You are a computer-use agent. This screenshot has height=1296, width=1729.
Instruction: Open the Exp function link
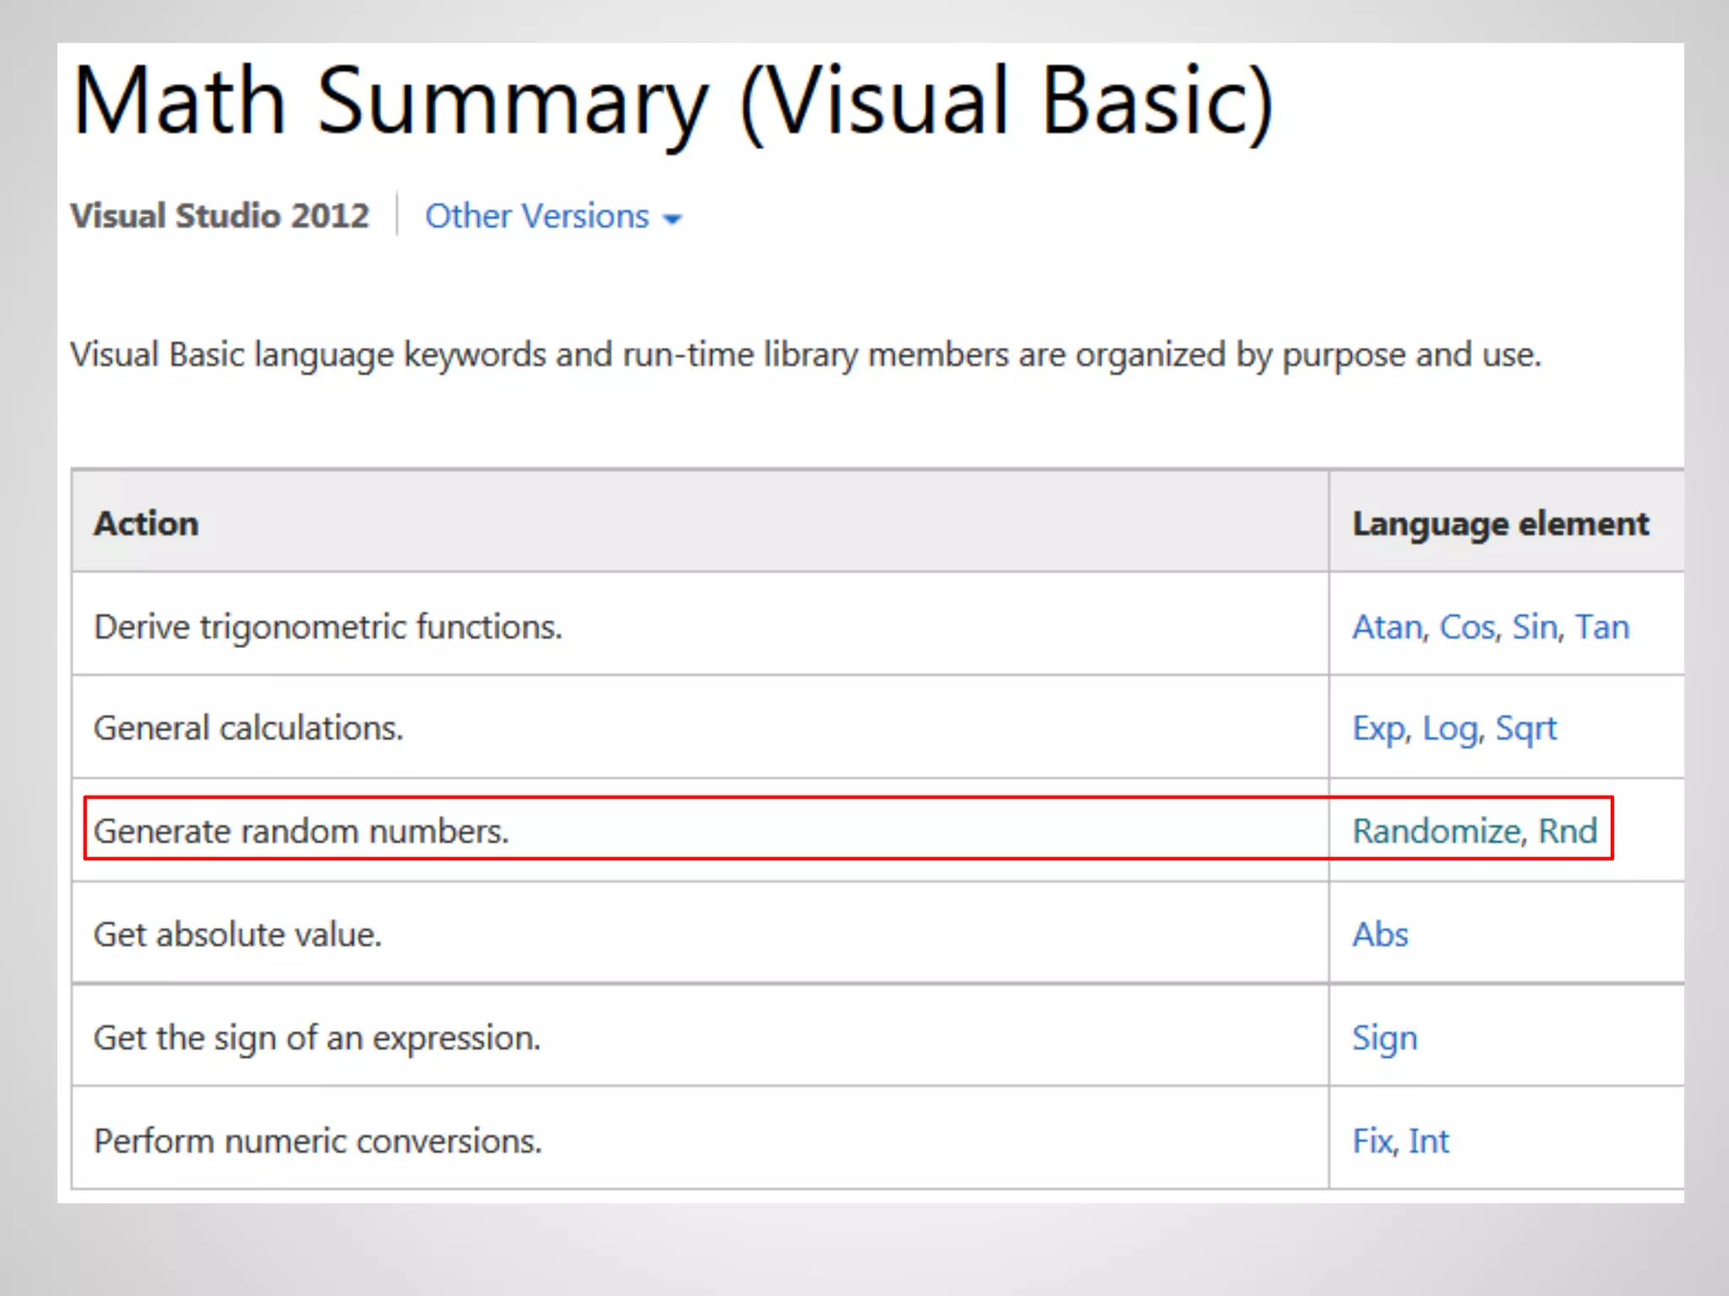click(1379, 729)
